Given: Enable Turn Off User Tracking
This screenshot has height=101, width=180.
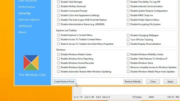Looking at the screenshot, I should coord(128,40).
